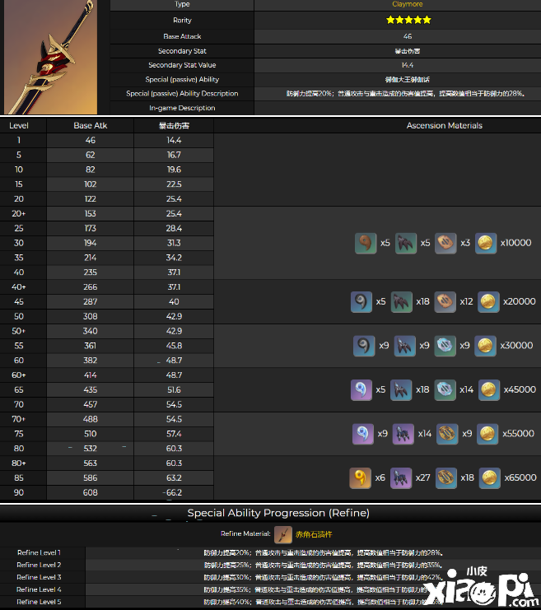Click the Special (passive) Ability Description label

tap(182, 94)
